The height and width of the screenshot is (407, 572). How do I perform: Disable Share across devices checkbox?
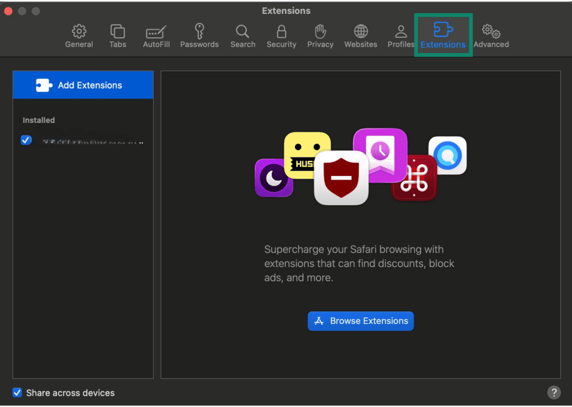pos(17,392)
